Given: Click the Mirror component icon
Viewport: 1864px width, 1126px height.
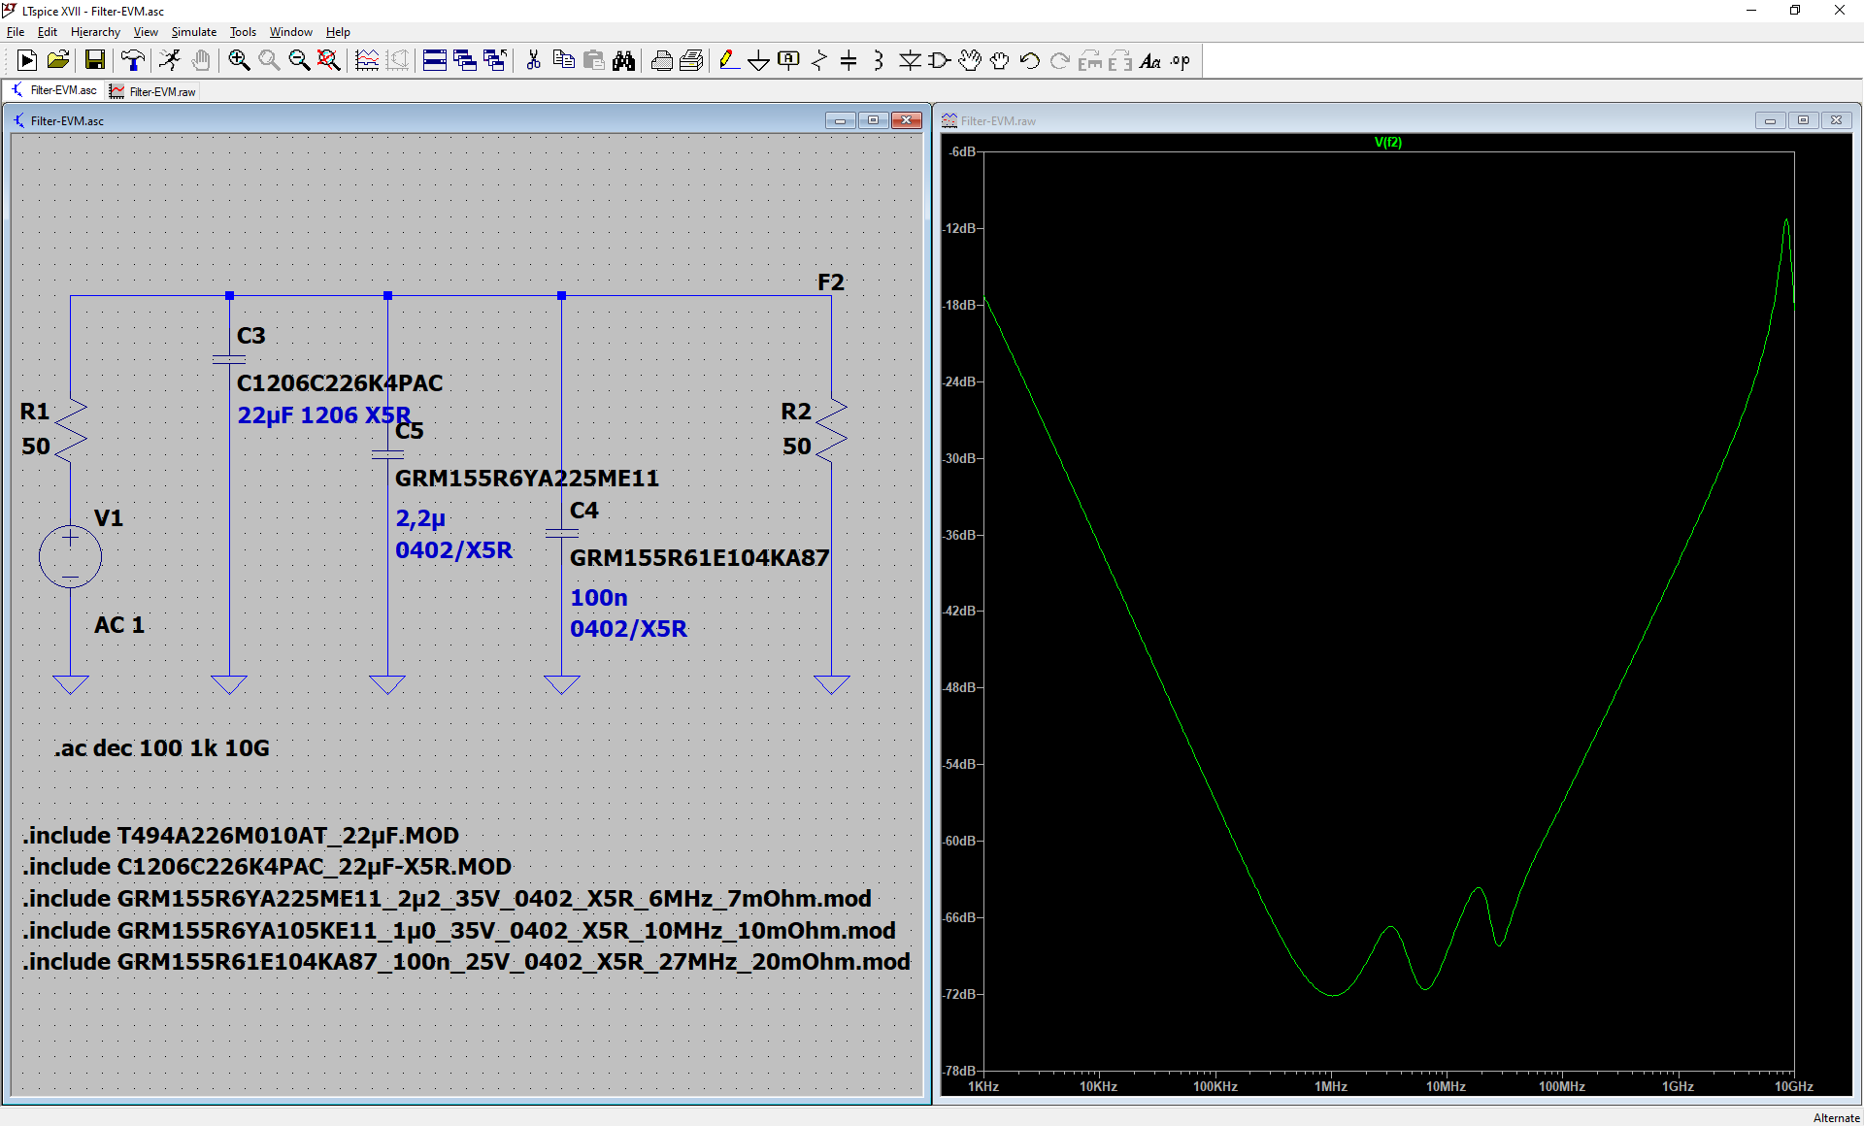Looking at the screenshot, I should click(x=1120, y=61).
